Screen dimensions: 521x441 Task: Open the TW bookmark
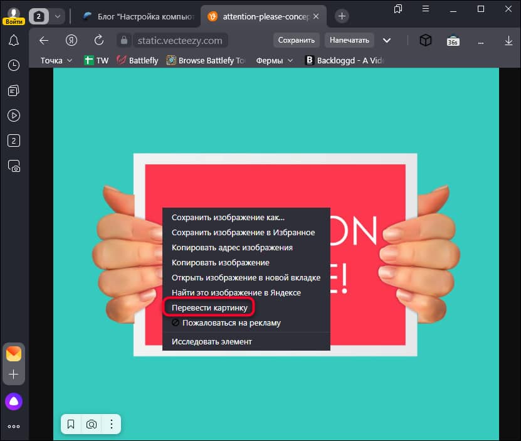click(97, 60)
